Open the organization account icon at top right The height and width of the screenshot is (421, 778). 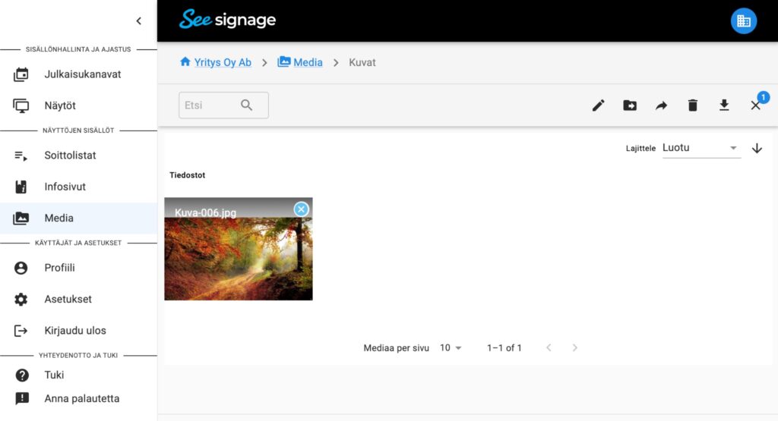pyautogui.click(x=743, y=21)
